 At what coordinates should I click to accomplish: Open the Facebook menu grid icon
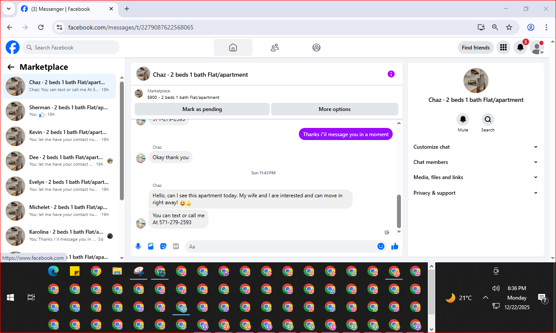(x=503, y=48)
